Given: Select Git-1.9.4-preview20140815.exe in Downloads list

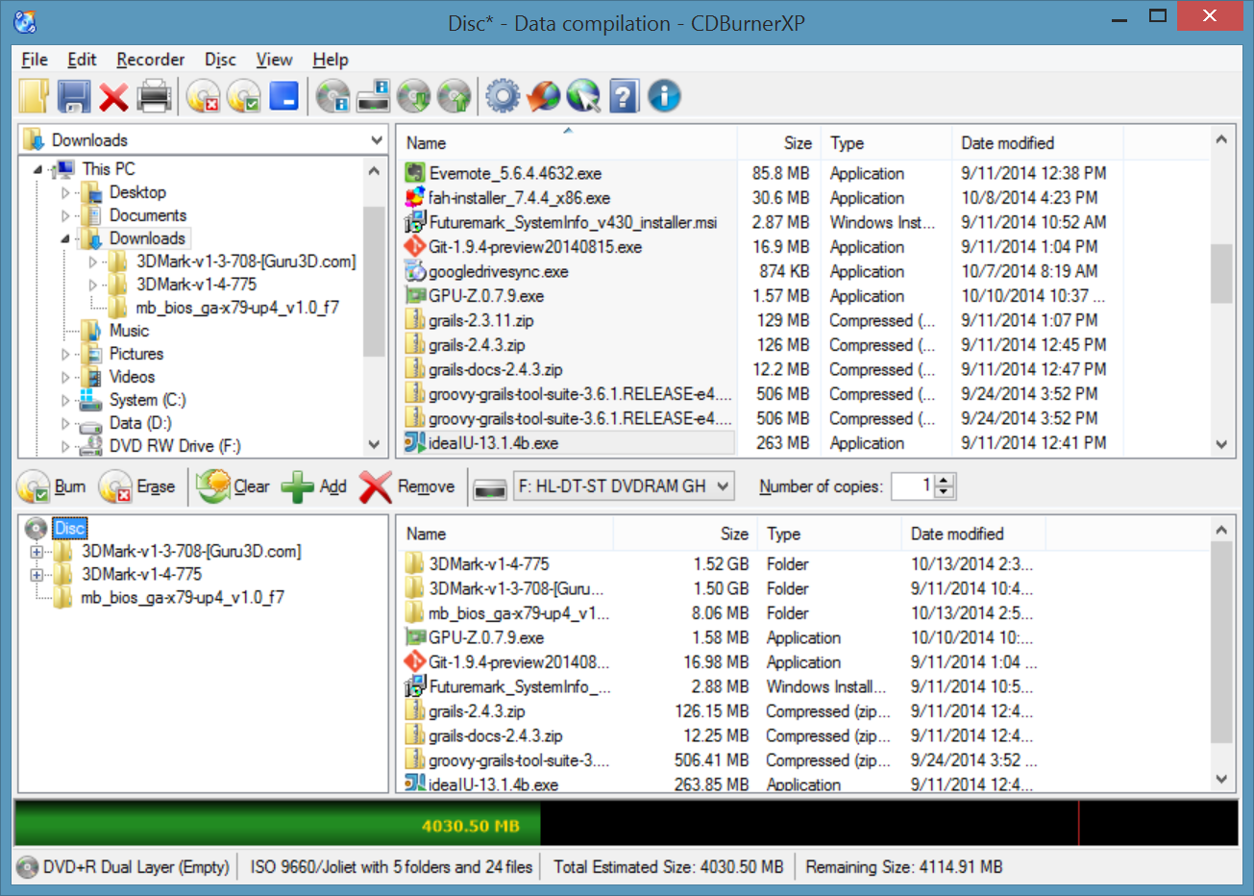Looking at the screenshot, I should (535, 247).
